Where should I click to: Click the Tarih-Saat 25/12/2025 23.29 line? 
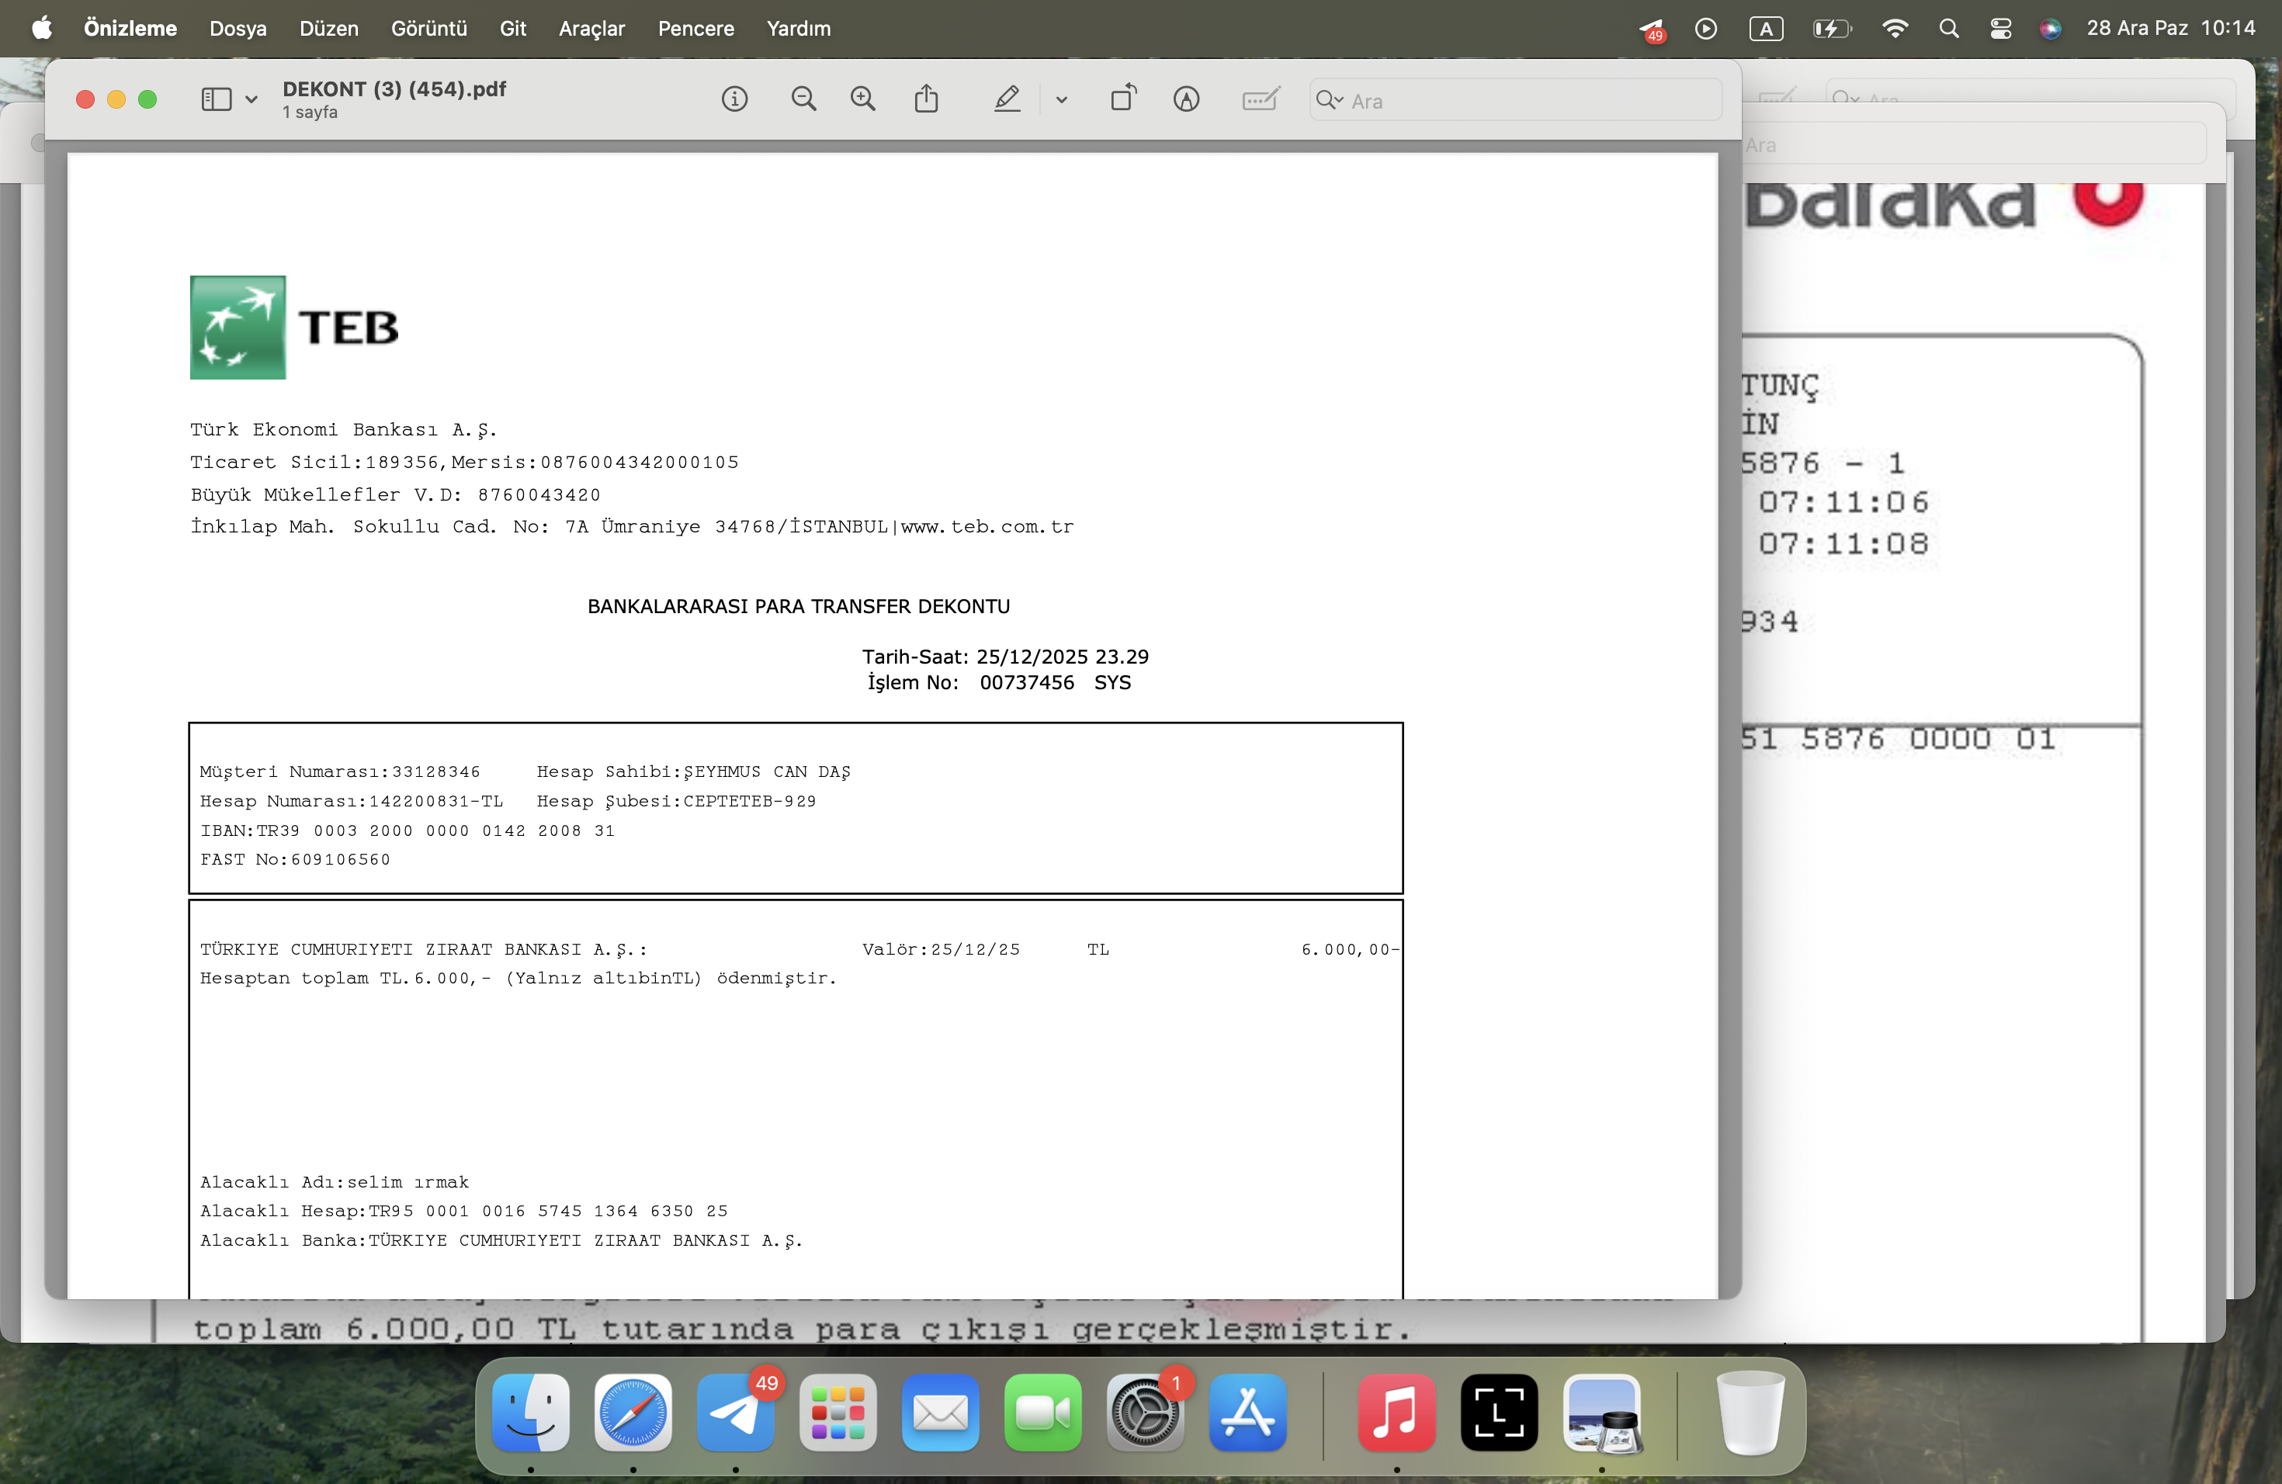[1005, 657]
